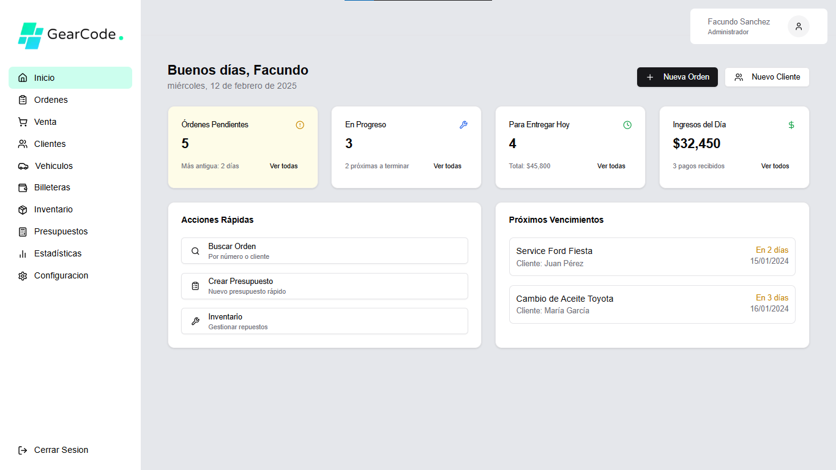Click the Billeteras wallet icon in sidebar
This screenshot has height=470, width=836.
(23, 188)
